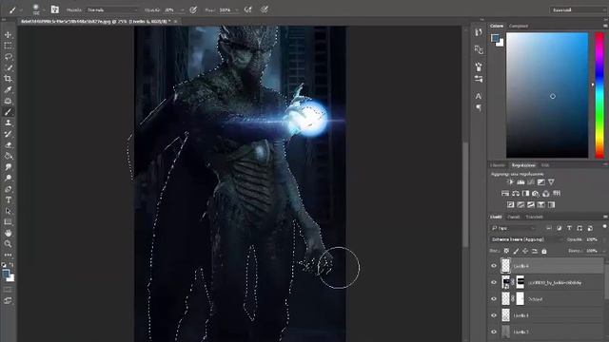Select the top Livello 6 layer thumbnail
609x342 pixels.
pyautogui.click(x=505, y=266)
